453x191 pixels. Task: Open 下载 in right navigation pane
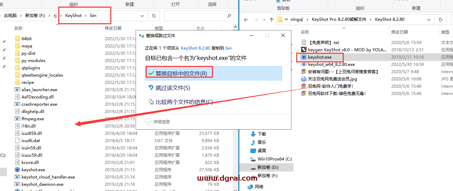coord(262,134)
